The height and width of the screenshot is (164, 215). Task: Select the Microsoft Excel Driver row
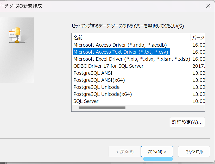(132, 59)
